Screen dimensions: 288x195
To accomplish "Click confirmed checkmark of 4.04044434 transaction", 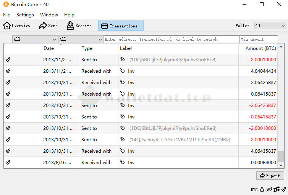I will (x=8, y=71).
